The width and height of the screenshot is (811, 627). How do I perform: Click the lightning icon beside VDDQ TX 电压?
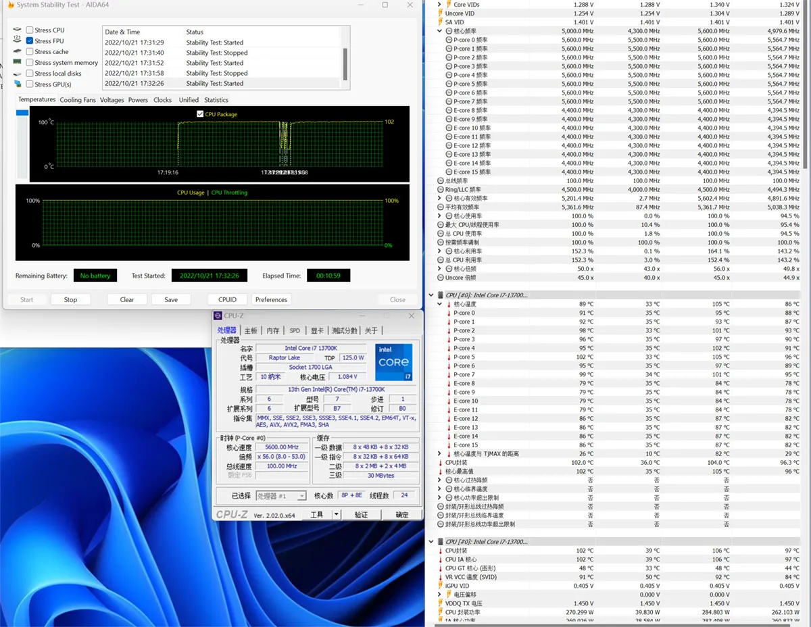(441, 603)
